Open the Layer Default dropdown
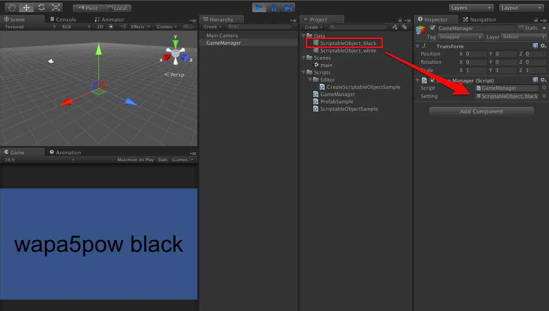The image size is (549, 311). point(523,37)
